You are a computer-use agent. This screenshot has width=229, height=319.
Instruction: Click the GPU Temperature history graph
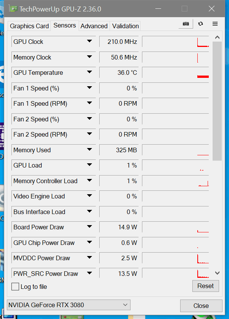(x=176, y=72)
